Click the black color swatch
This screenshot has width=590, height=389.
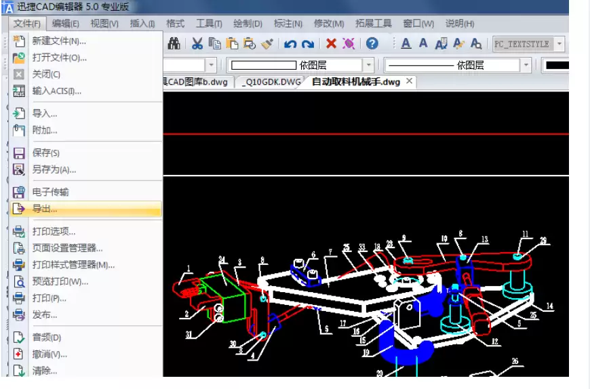556,66
